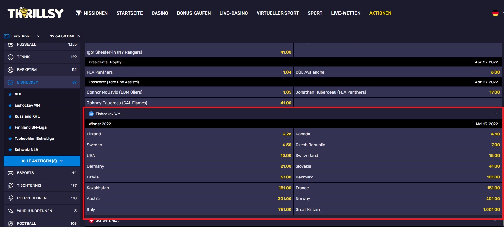The height and width of the screenshot is (227, 504).
Task: Open the Thrillsy logo home link
Action: (x=35, y=13)
